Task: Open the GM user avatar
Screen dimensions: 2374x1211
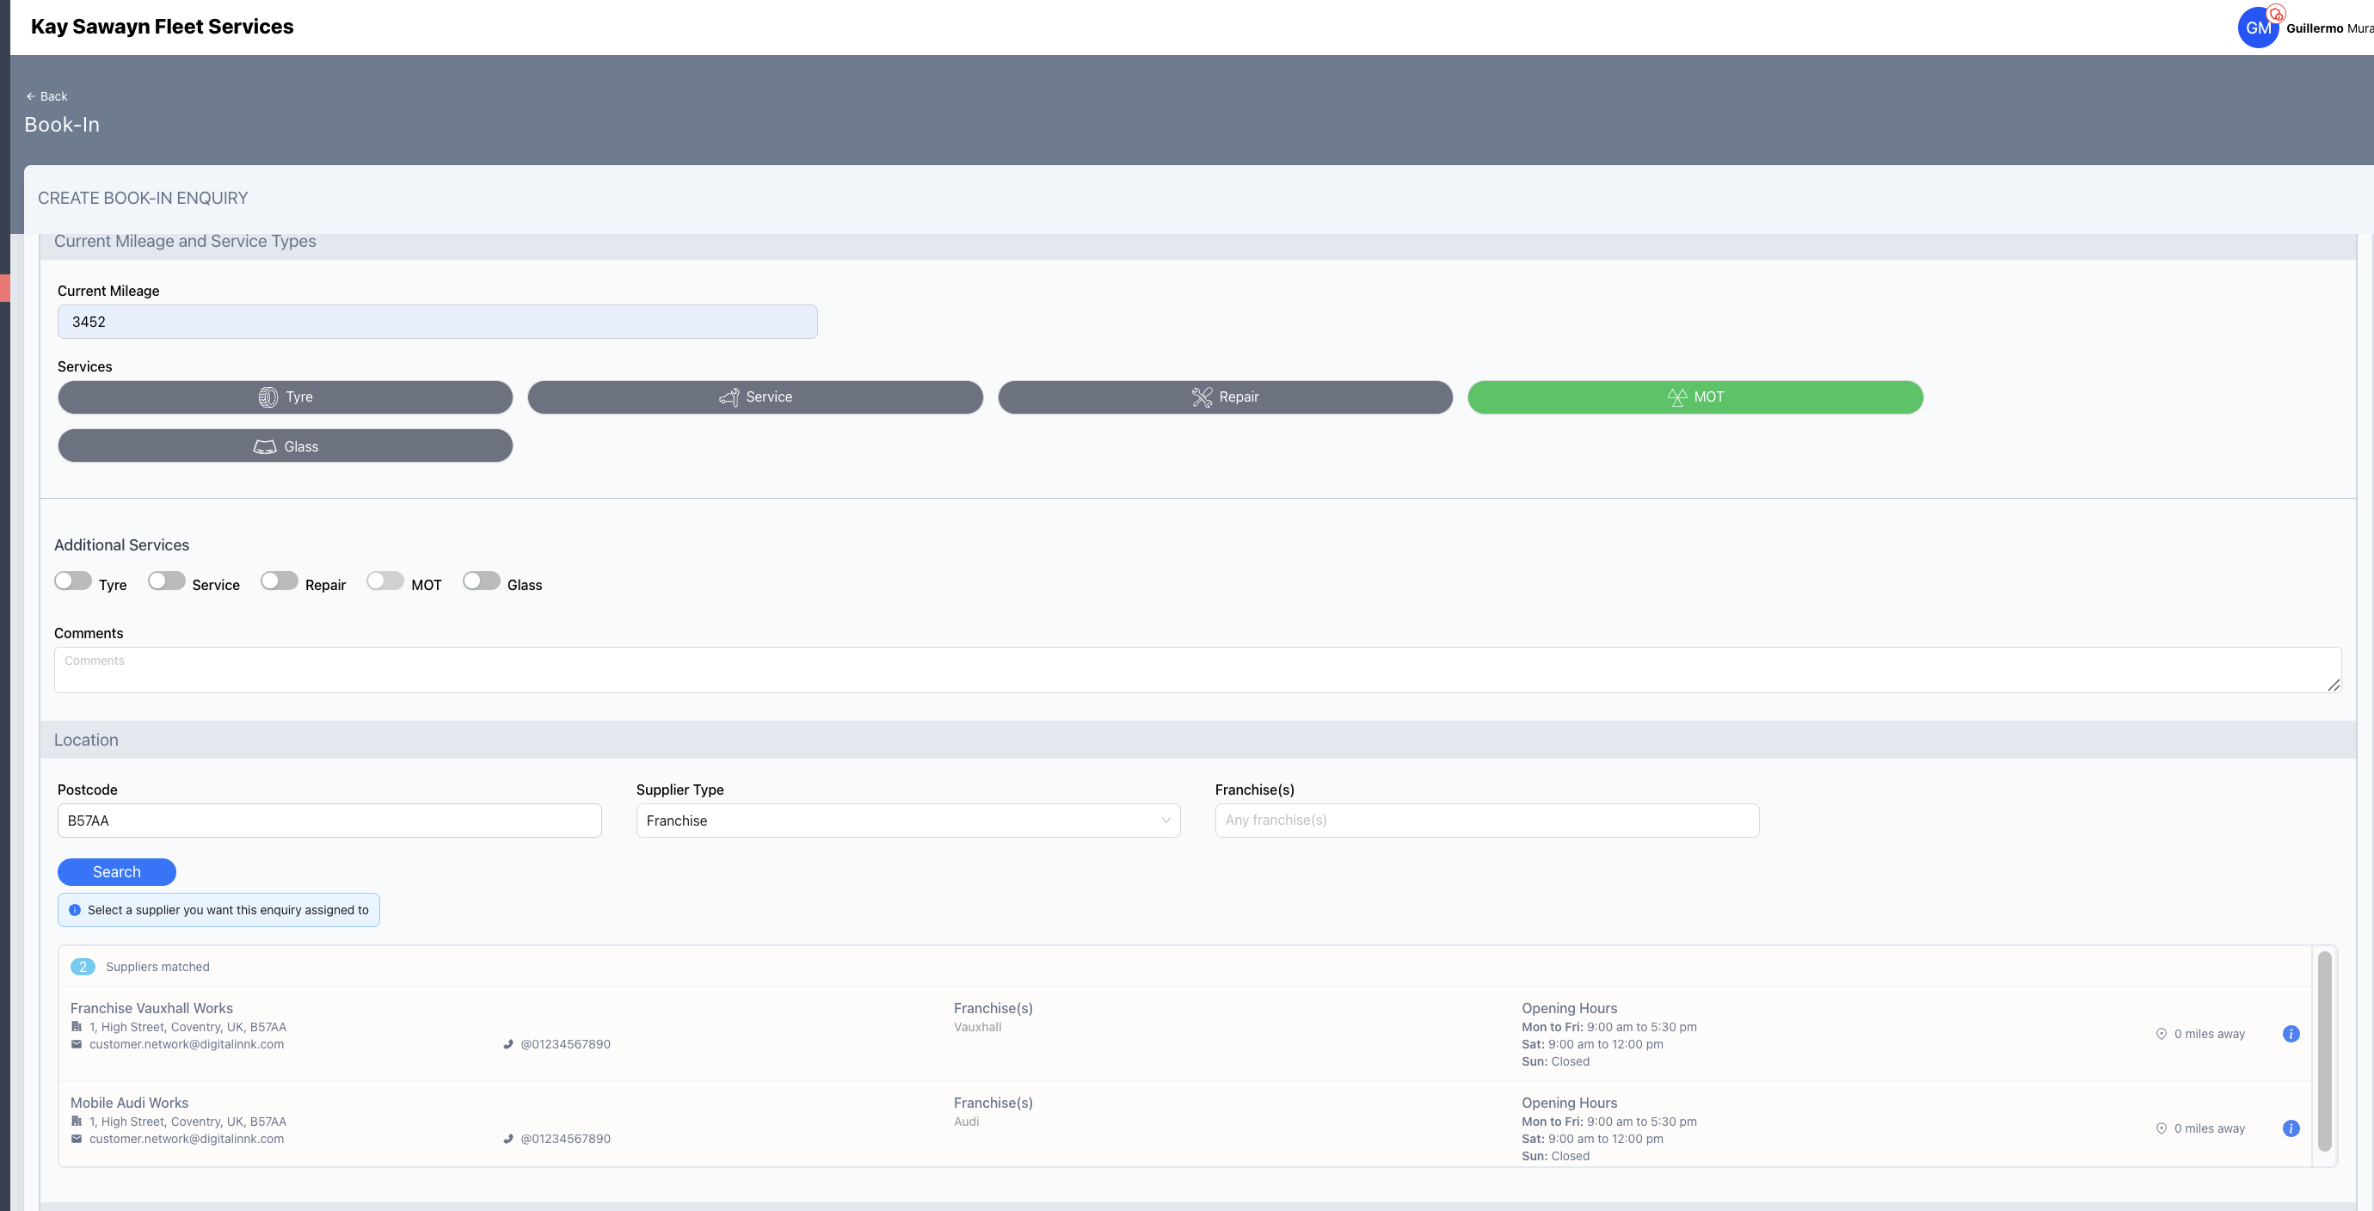Action: click(2257, 28)
